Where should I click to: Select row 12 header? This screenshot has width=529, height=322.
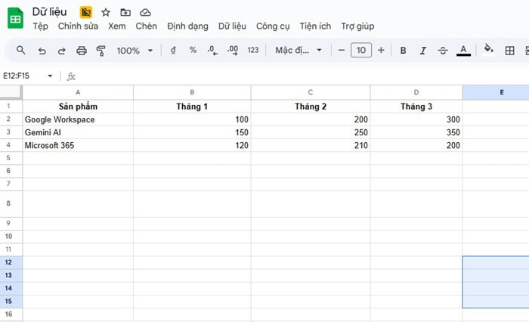[11, 262]
